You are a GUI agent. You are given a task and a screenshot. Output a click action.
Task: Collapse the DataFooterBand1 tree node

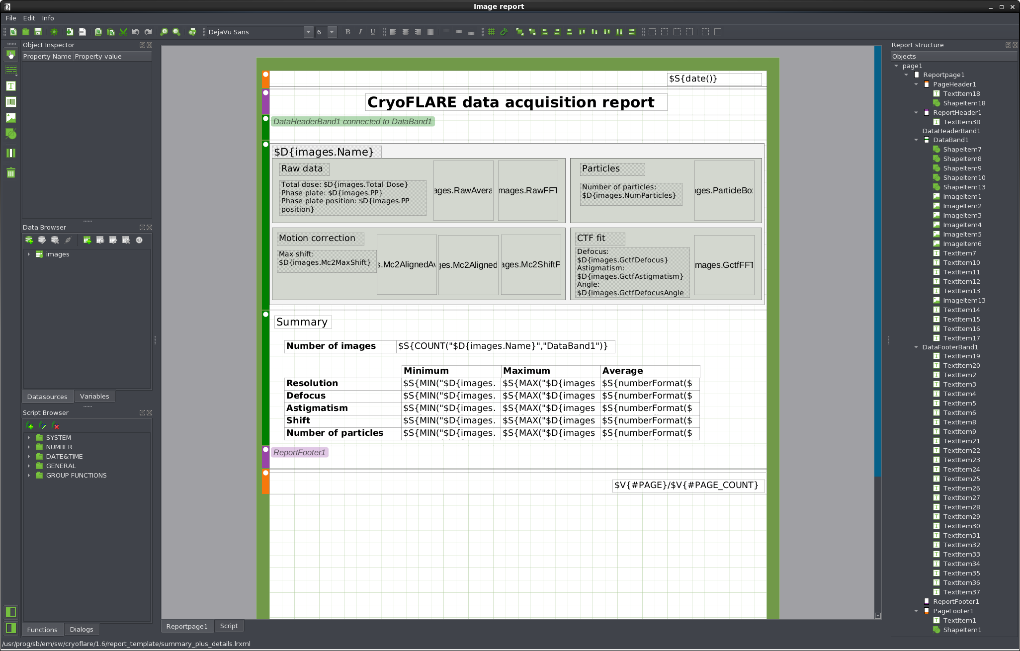tap(916, 347)
